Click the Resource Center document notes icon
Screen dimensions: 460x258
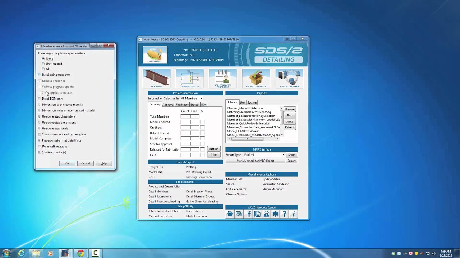[x=257, y=214]
